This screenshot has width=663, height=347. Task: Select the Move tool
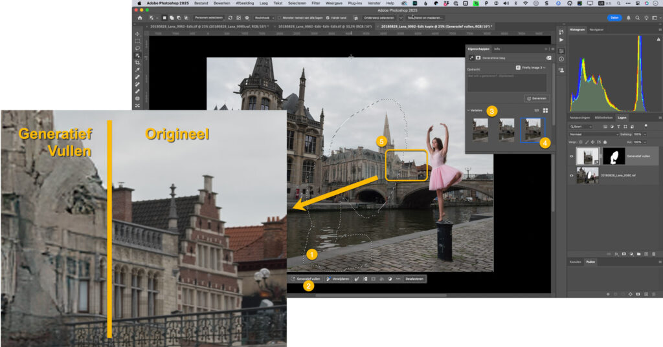click(x=137, y=34)
